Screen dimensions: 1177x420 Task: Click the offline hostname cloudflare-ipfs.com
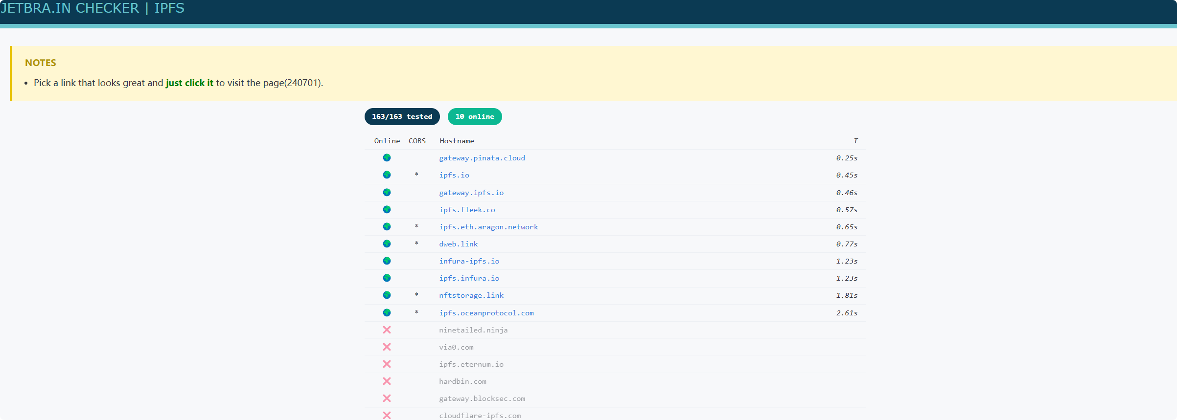tap(480, 416)
